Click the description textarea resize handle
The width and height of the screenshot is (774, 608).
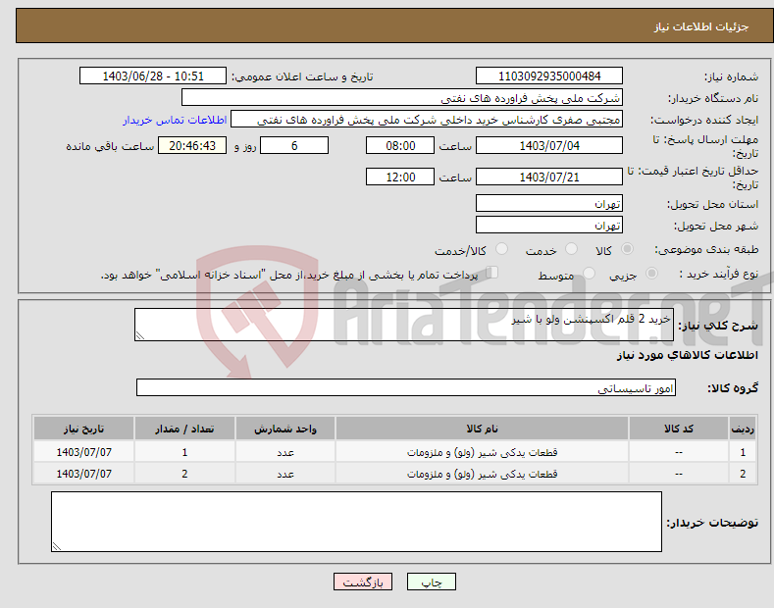pos(140,335)
